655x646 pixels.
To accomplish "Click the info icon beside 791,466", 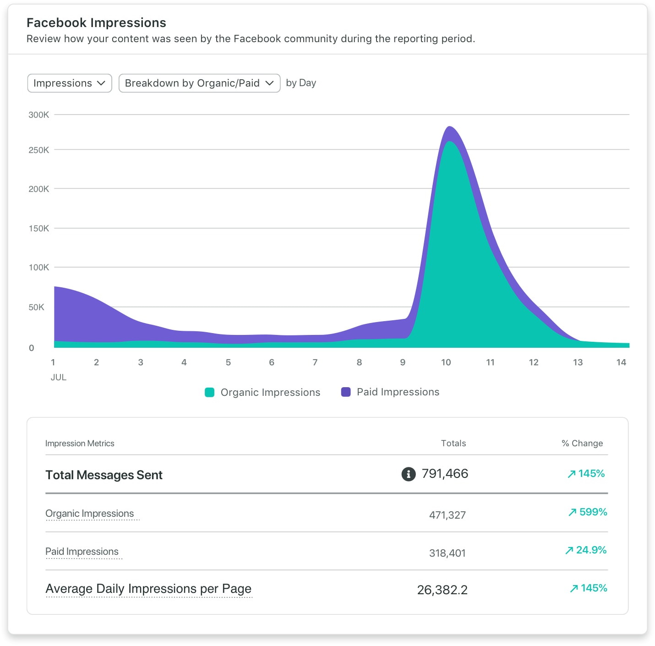I will 408,474.
